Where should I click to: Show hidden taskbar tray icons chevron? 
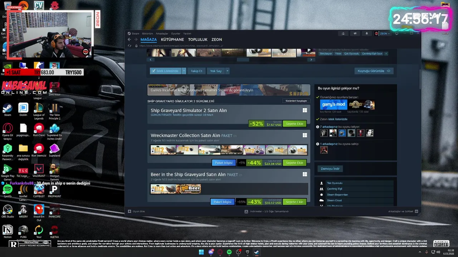(x=420, y=252)
